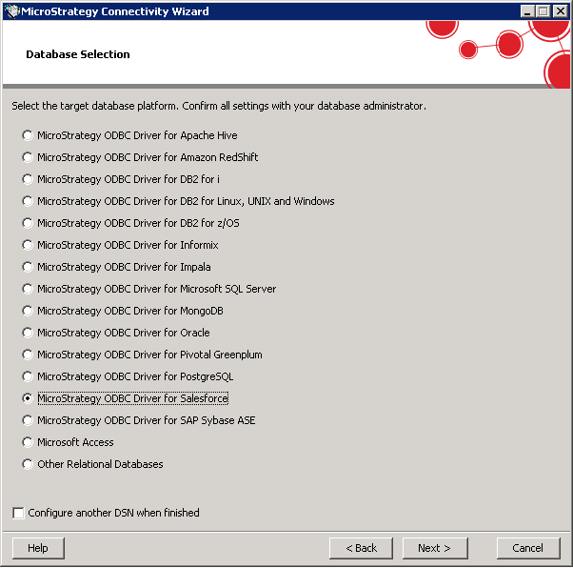Select the DB2 for z/OS driver
573x568 pixels.
[28, 223]
